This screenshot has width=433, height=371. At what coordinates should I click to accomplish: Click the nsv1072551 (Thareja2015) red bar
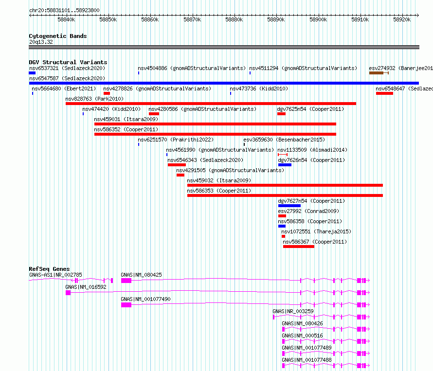pyautogui.click(x=283, y=236)
